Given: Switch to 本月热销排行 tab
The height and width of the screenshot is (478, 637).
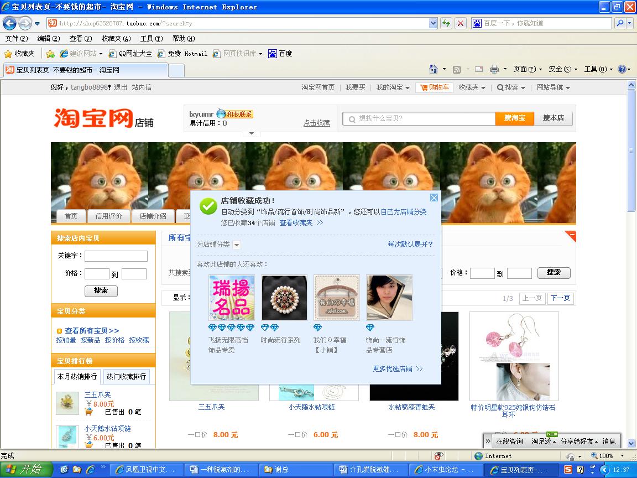Looking at the screenshot, I should pos(77,377).
